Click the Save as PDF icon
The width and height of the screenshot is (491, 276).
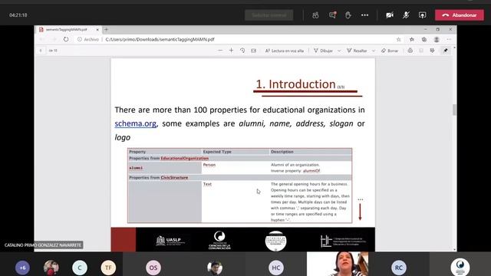pos(432,51)
